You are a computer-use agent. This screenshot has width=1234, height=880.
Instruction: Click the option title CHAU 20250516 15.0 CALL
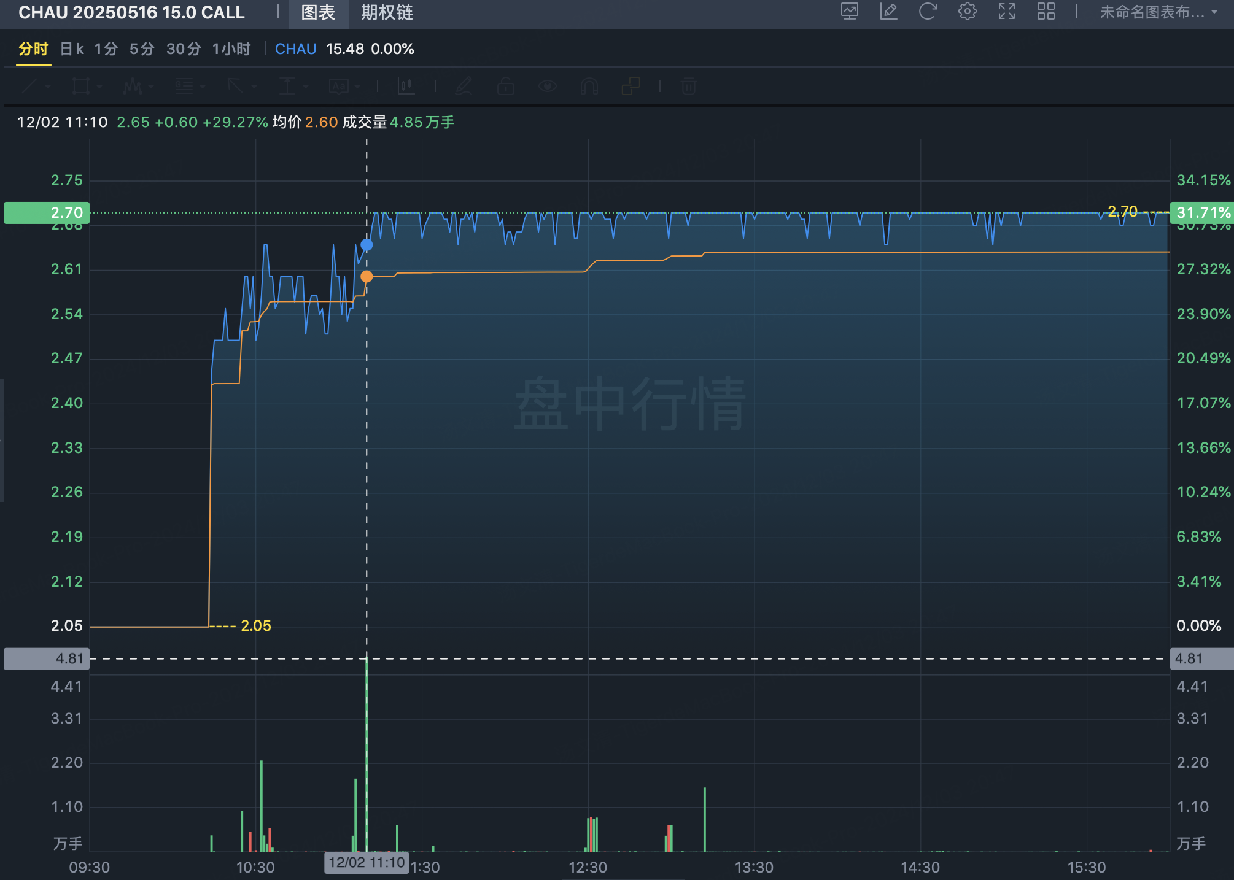(x=131, y=13)
